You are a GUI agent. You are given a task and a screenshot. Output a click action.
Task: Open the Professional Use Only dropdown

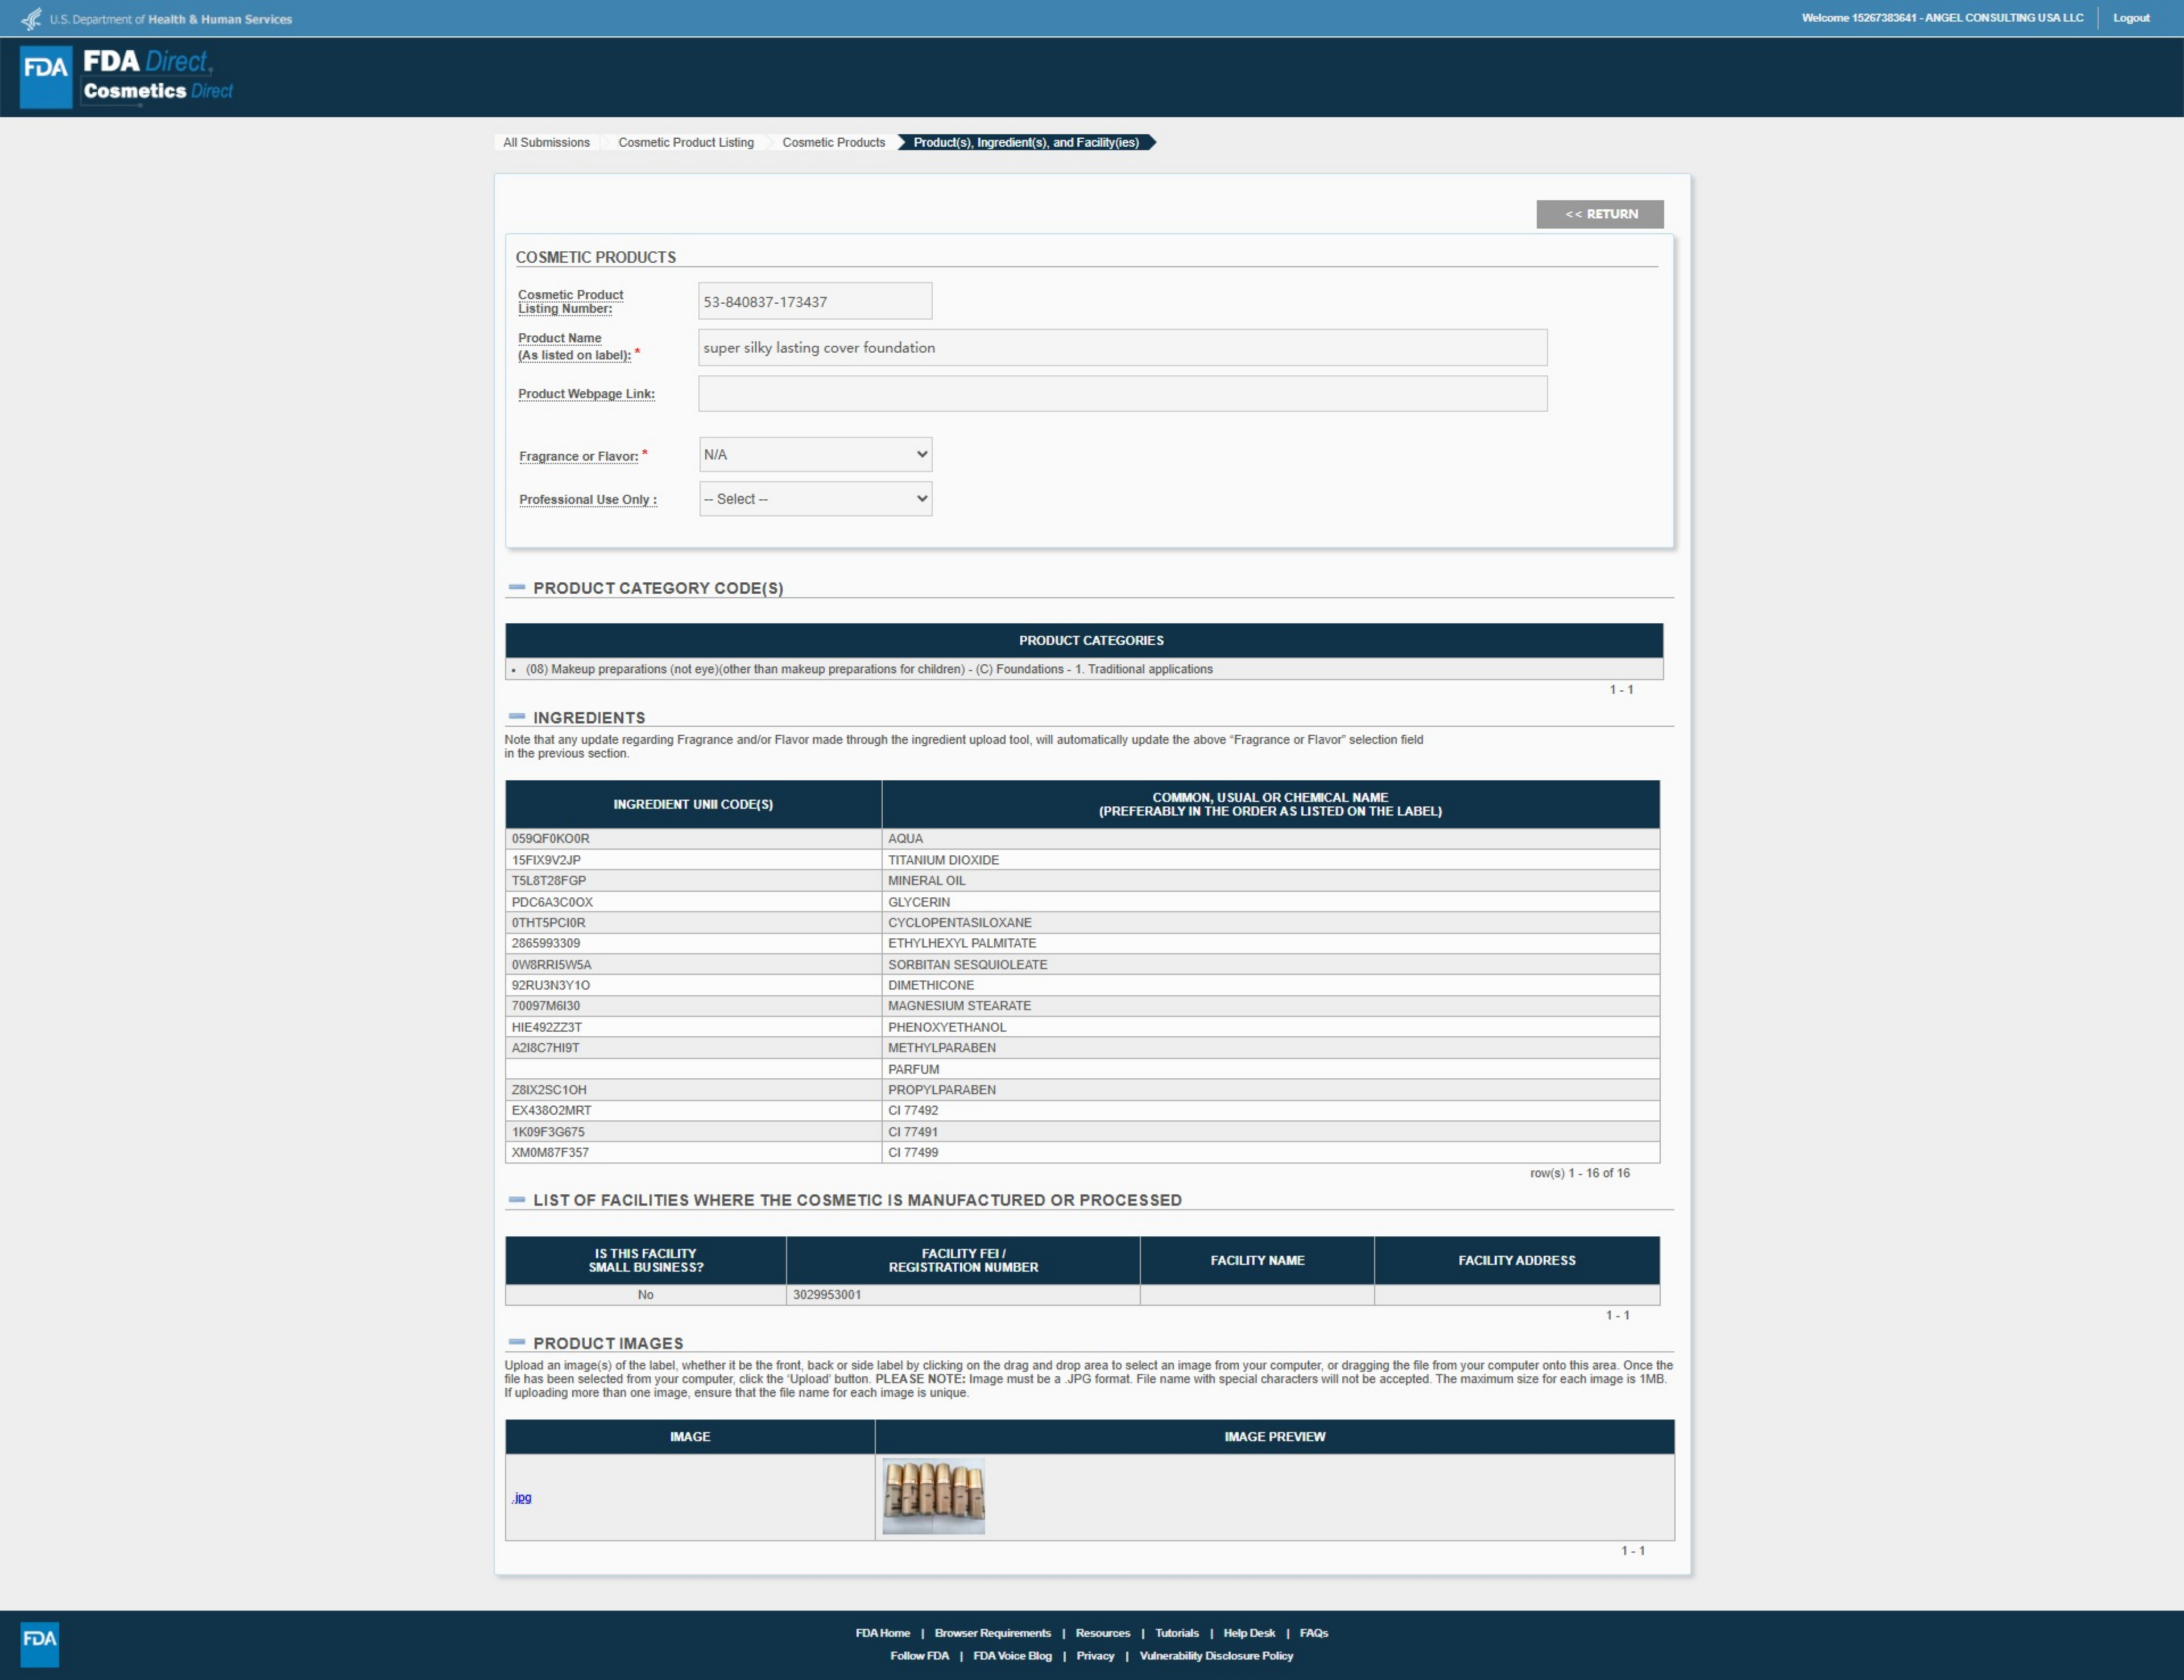coord(815,499)
